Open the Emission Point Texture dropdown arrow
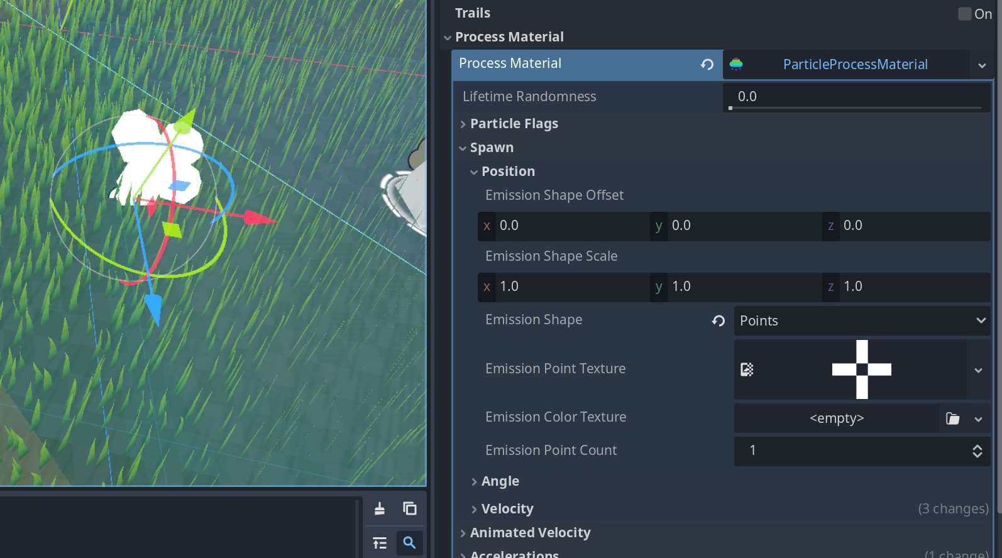1002x558 pixels. [978, 370]
